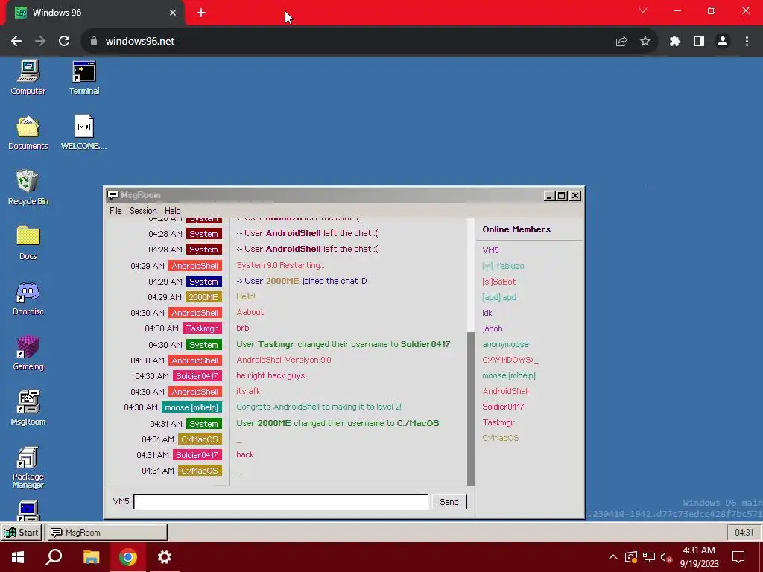Open the Documents folder icon
763x572 pixels.
click(x=28, y=133)
